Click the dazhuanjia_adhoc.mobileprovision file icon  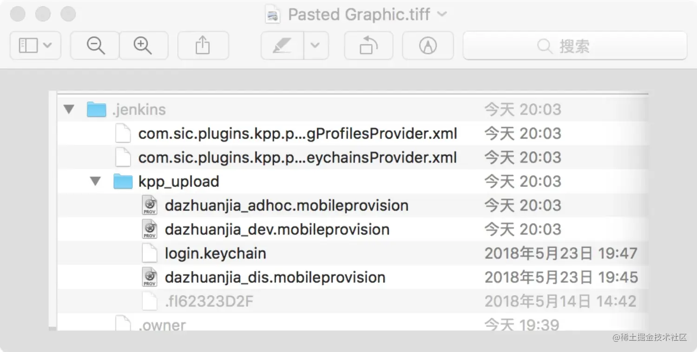pos(150,205)
